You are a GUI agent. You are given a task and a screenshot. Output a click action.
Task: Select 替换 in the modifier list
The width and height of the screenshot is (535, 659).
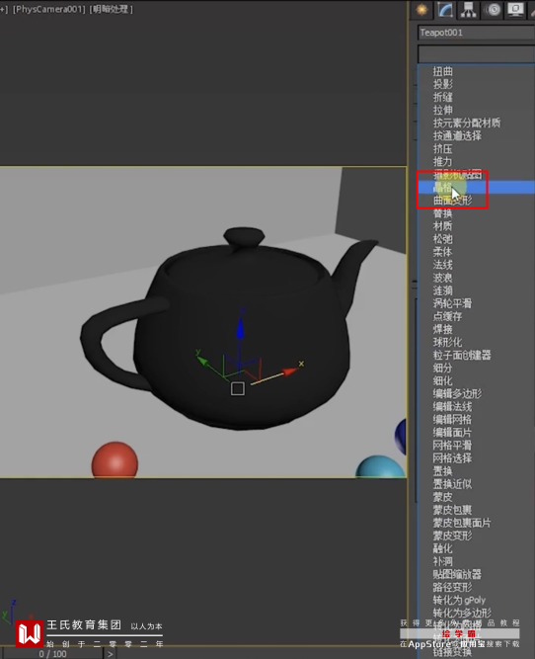click(442, 213)
